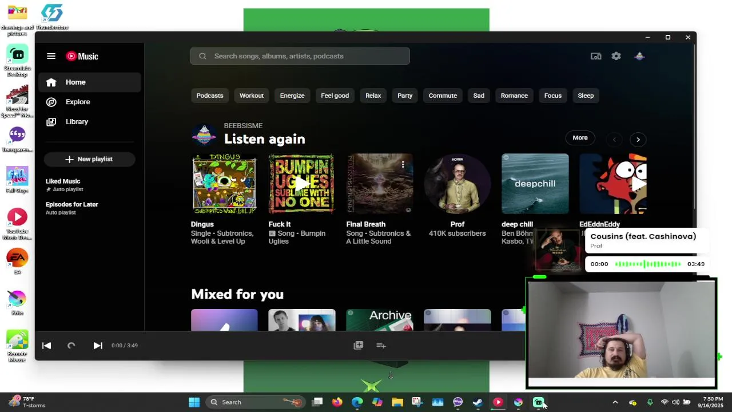Open EA app desktop shortcut

[x=17, y=262]
